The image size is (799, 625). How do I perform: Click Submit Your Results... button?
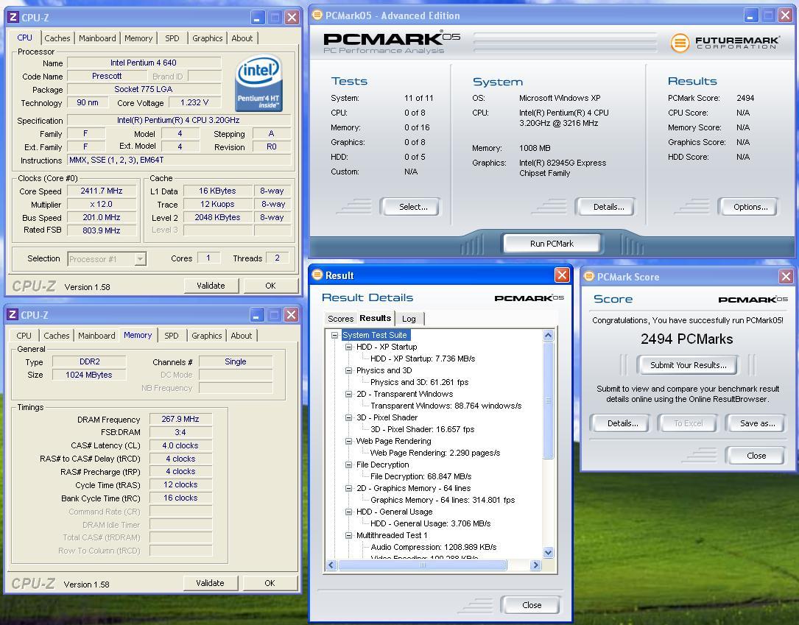coord(689,365)
